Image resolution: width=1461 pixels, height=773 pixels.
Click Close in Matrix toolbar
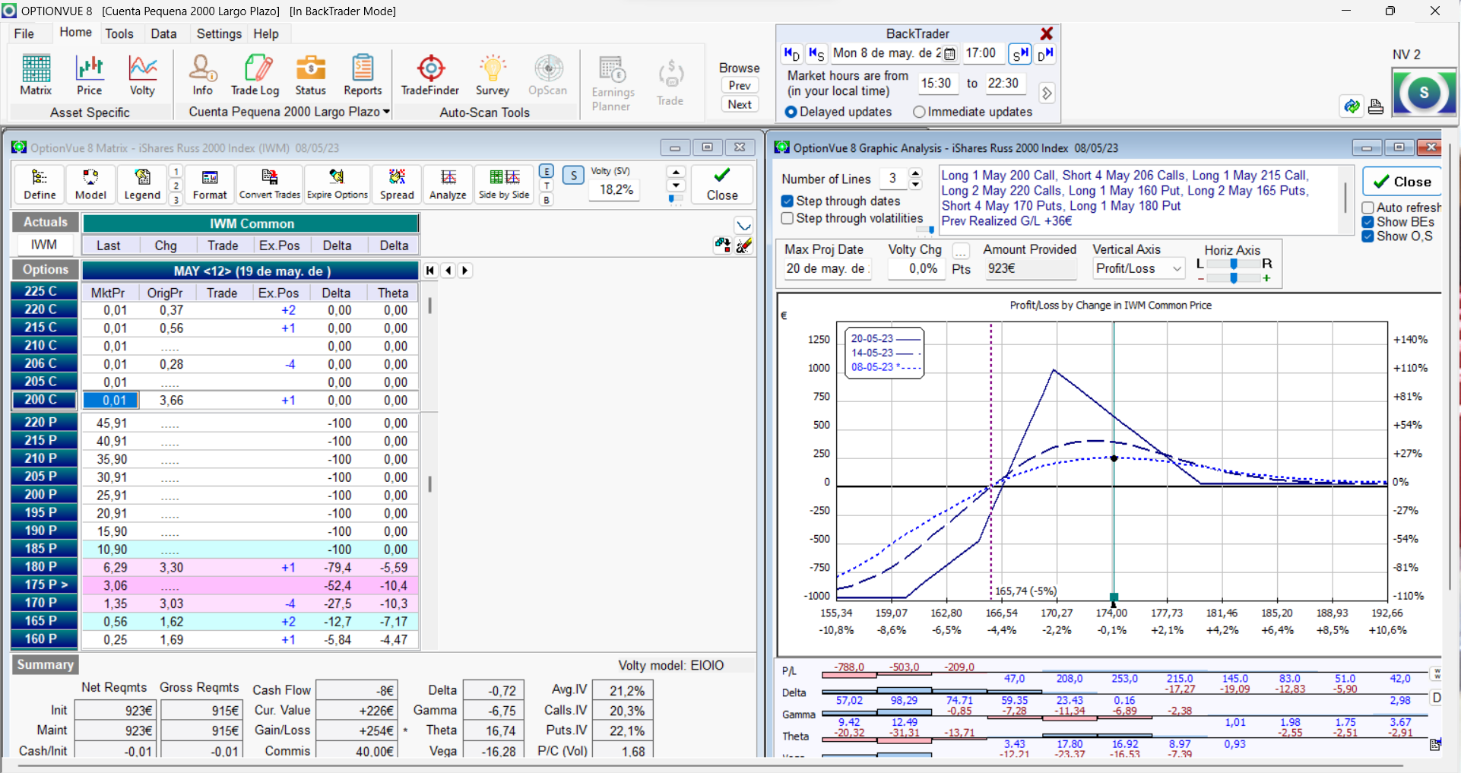(722, 185)
